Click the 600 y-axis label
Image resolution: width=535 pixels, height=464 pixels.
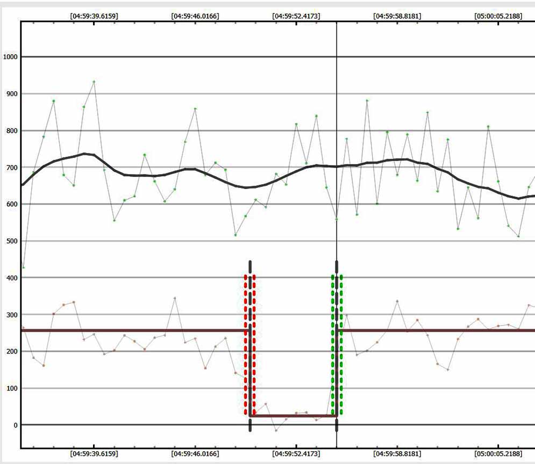tap(12, 204)
